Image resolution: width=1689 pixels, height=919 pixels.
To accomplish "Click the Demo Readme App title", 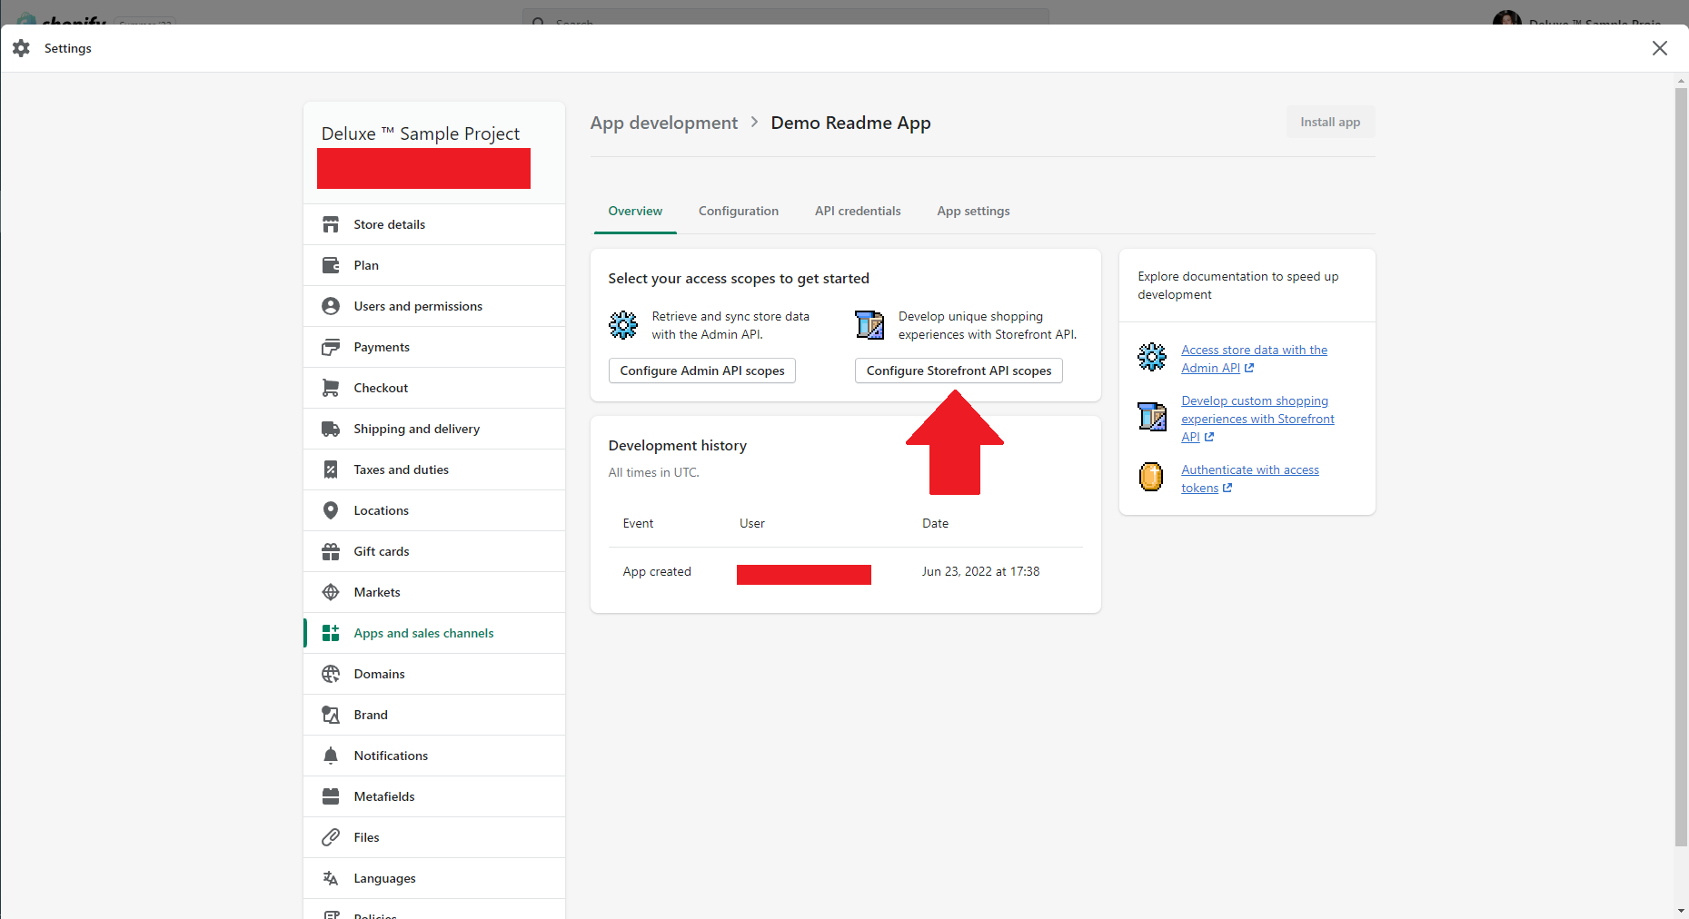I will (x=850, y=123).
